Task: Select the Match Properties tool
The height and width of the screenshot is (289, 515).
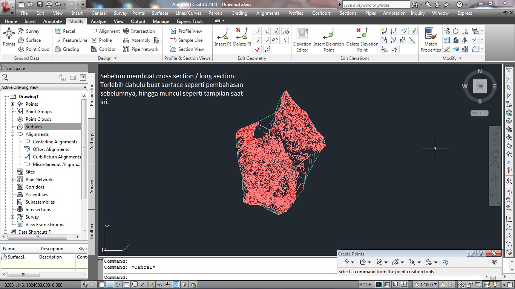Action: [431, 40]
